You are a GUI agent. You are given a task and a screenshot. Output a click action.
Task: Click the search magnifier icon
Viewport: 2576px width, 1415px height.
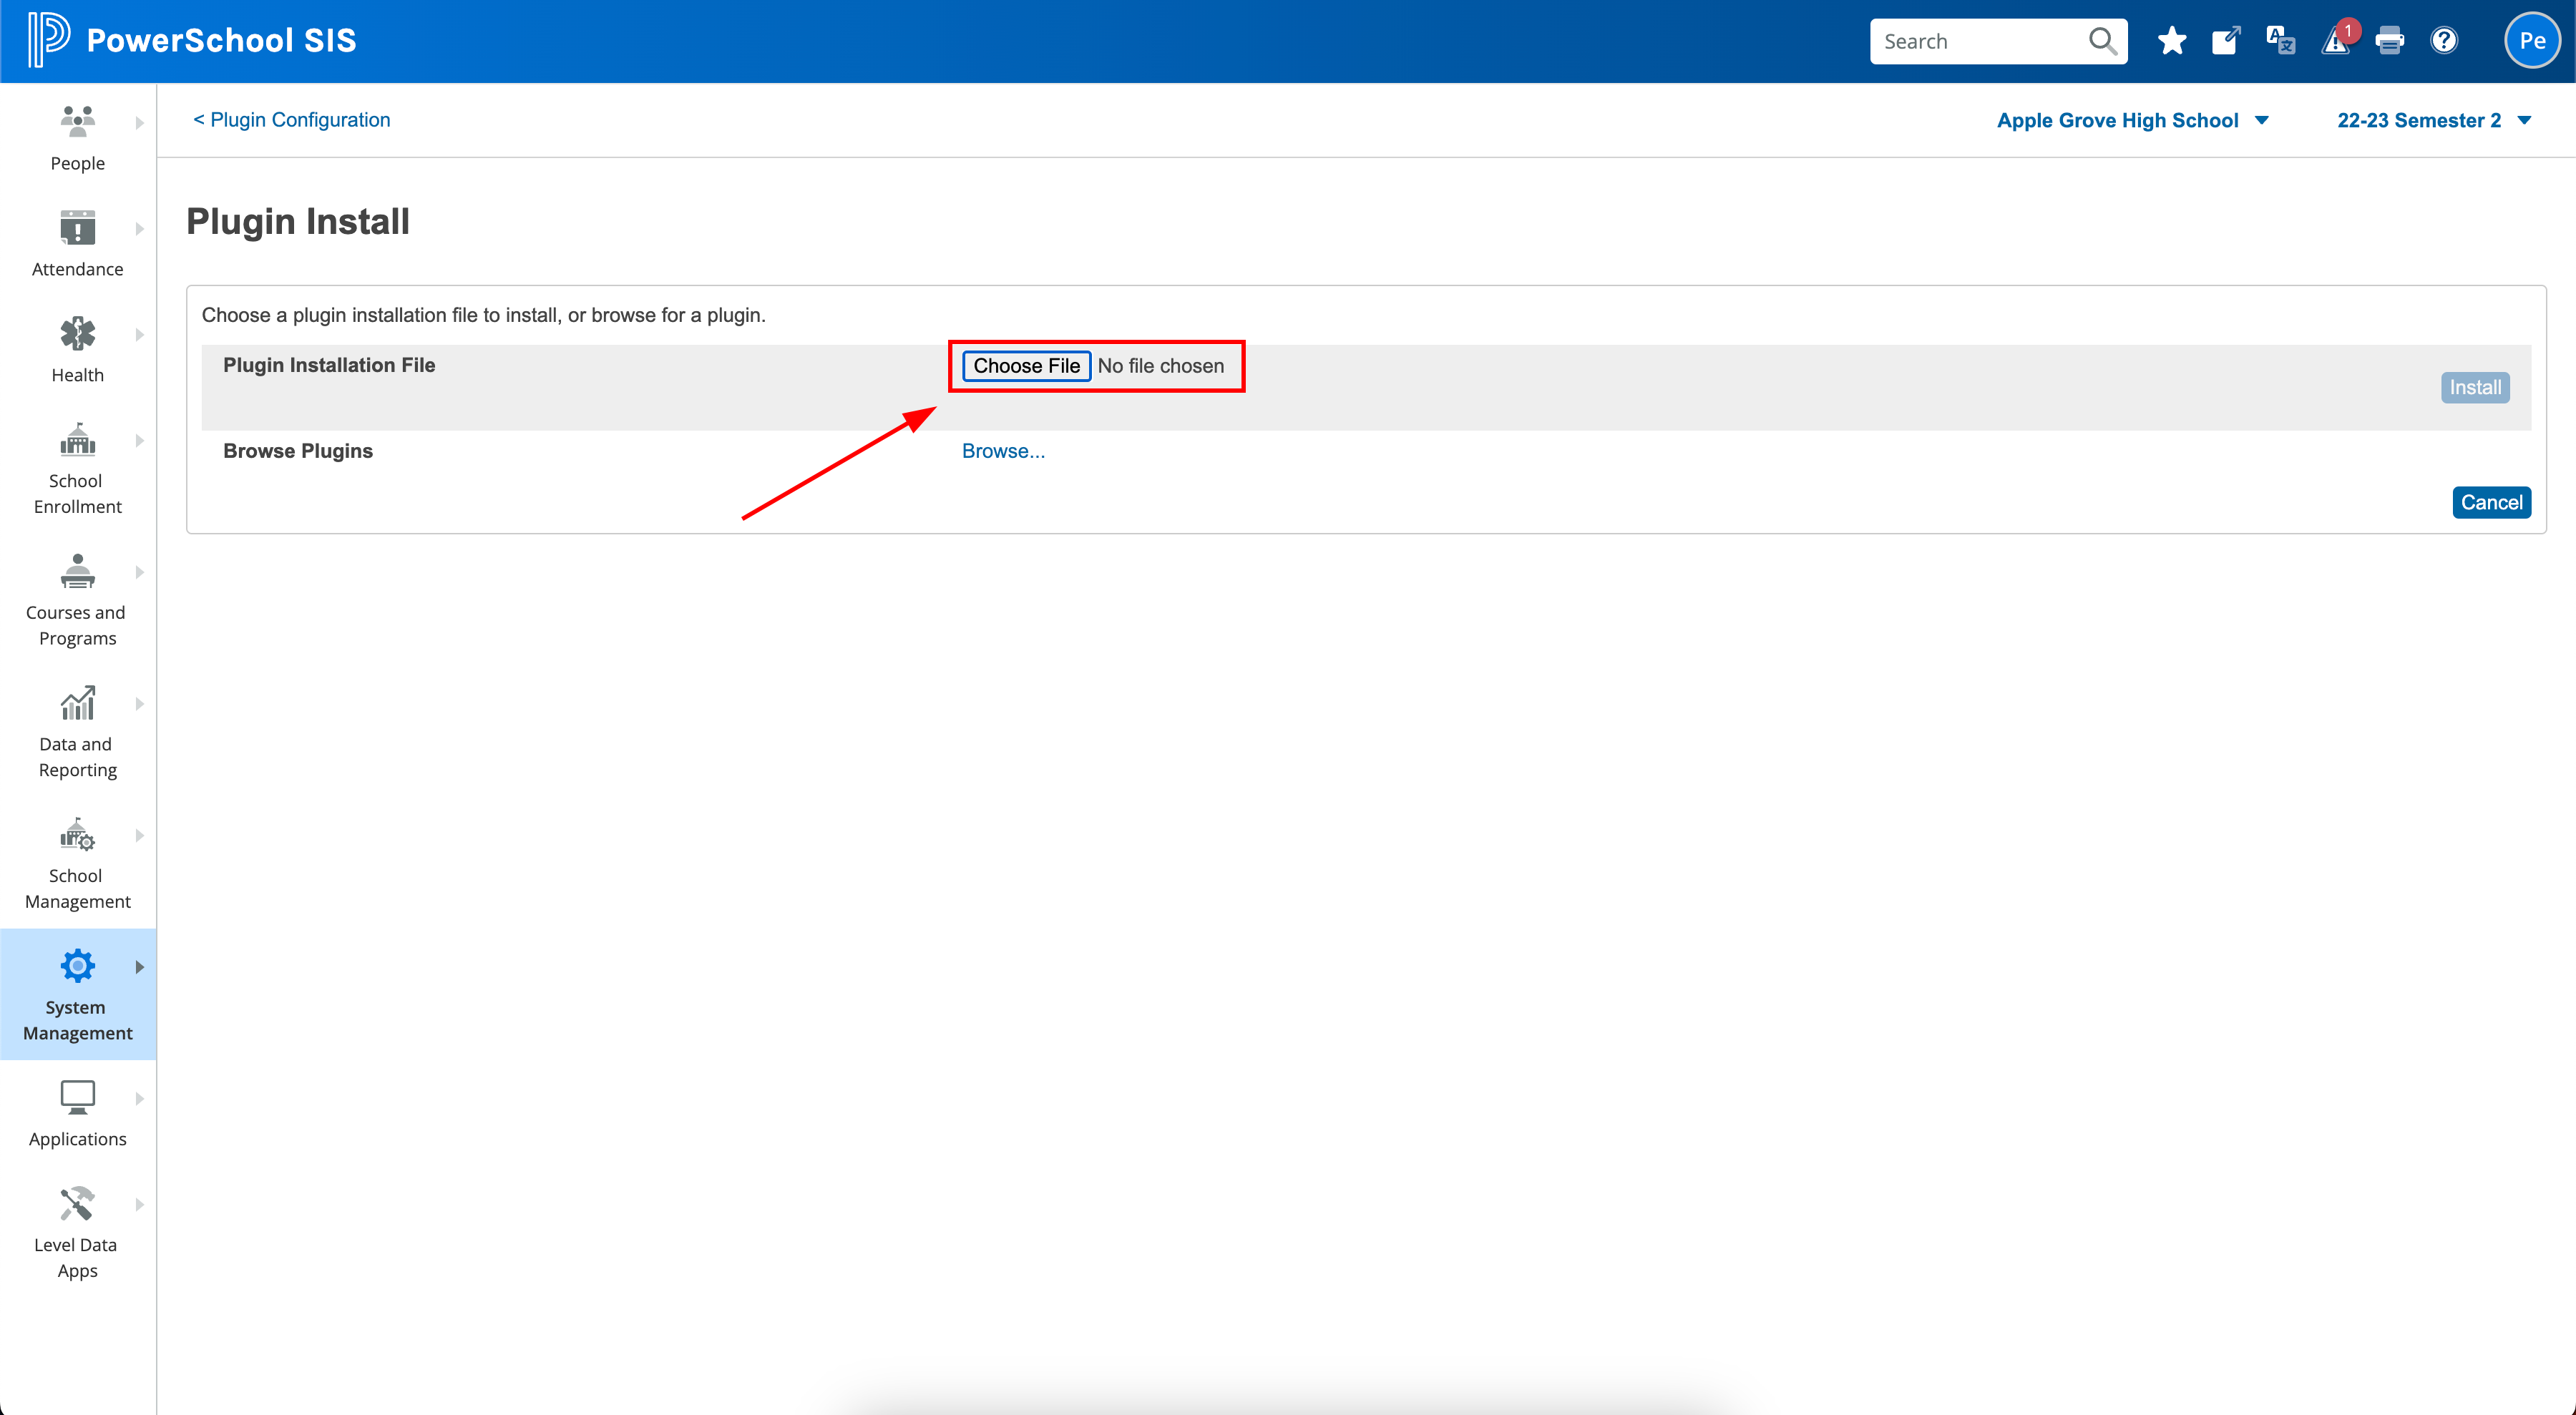click(x=2102, y=41)
